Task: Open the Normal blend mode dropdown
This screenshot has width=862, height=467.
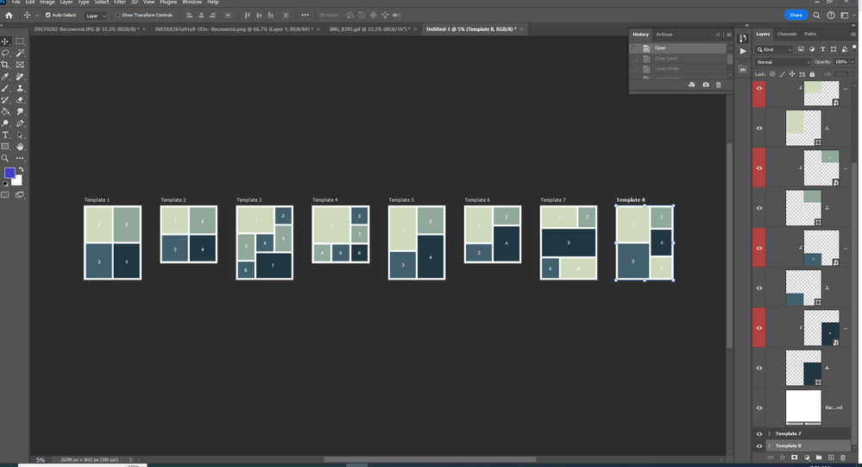Action: [x=783, y=62]
